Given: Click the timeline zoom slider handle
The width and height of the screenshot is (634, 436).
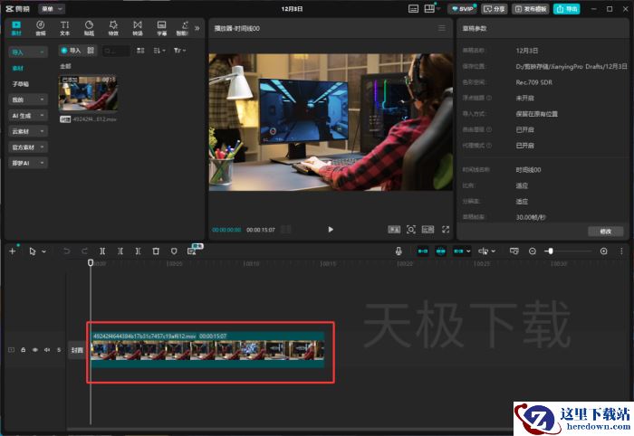Looking at the screenshot, I should [550, 251].
